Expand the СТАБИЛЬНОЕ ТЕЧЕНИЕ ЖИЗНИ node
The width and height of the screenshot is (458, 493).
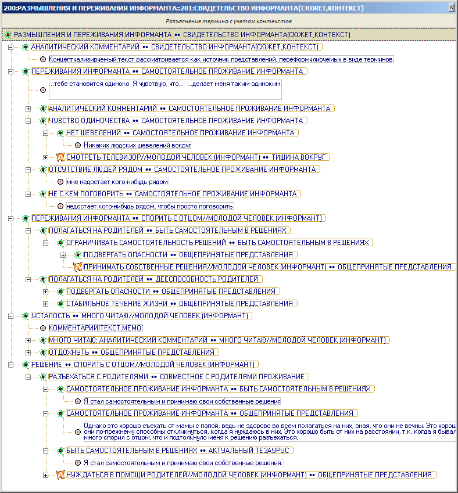pos(46,304)
